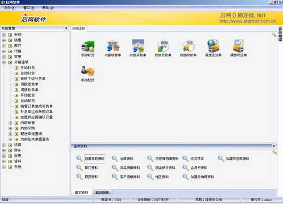
Task: Select 调拨收货单 in the tree
Action: tap(29, 90)
